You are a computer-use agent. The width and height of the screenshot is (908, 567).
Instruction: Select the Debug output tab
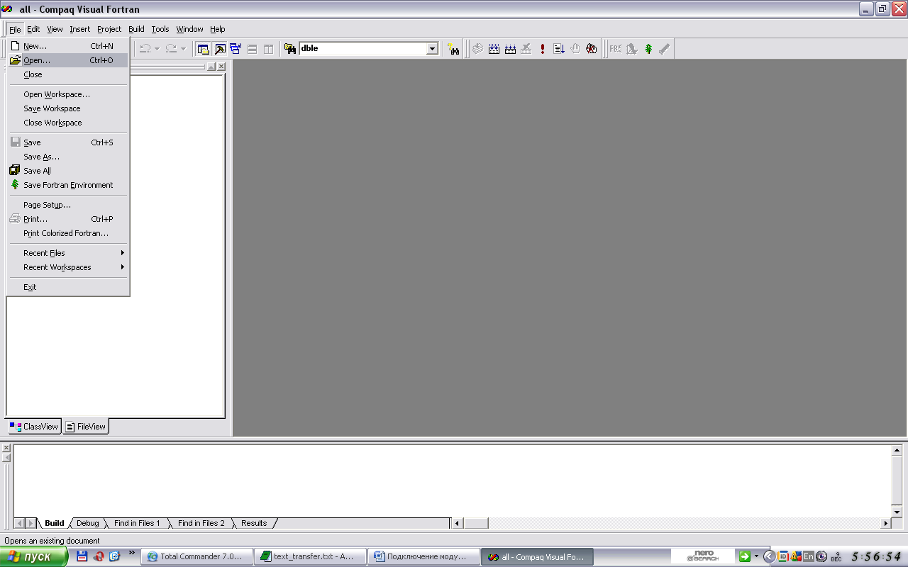[x=88, y=523]
